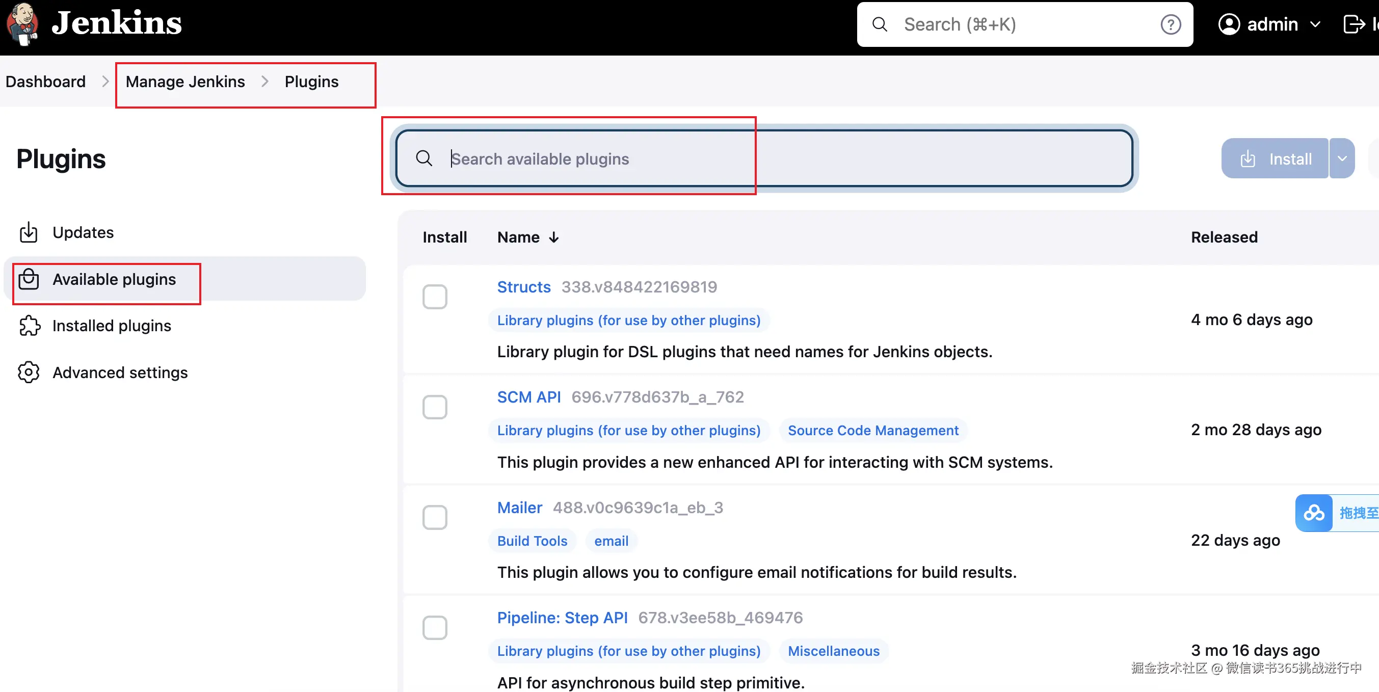This screenshot has height=692, width=1379.
Task: Click the help question mark in search
Action: click(x=1170, y=24)
